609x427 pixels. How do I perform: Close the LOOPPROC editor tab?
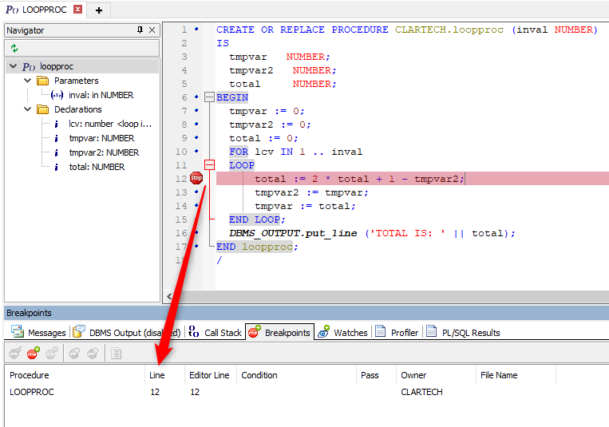[x=78, y=9]
